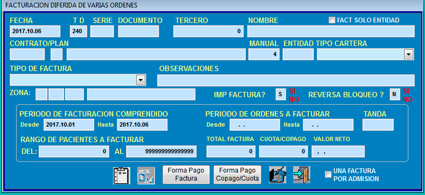Click facturacion period Desde 2017.10.01 field
425x195 pixels.
(x=69, y=125)
